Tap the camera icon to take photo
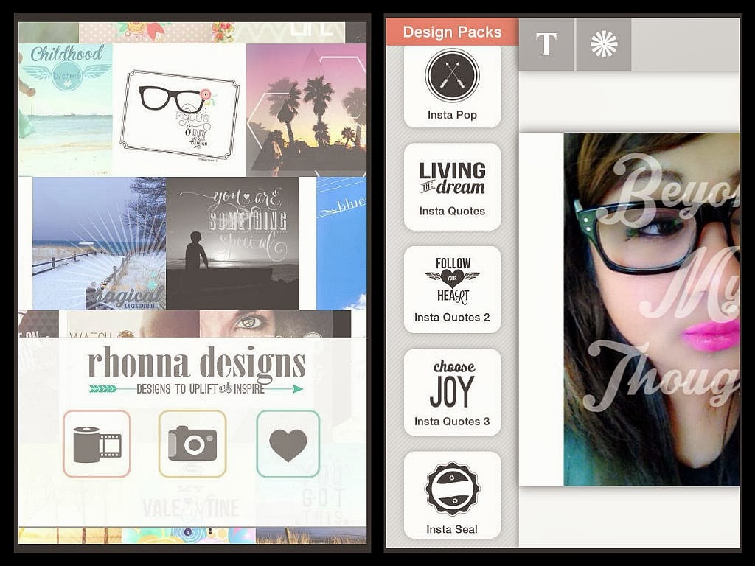The width and height of the screenshot is (755, 566). pyautogui.click(x=192, y=444)
